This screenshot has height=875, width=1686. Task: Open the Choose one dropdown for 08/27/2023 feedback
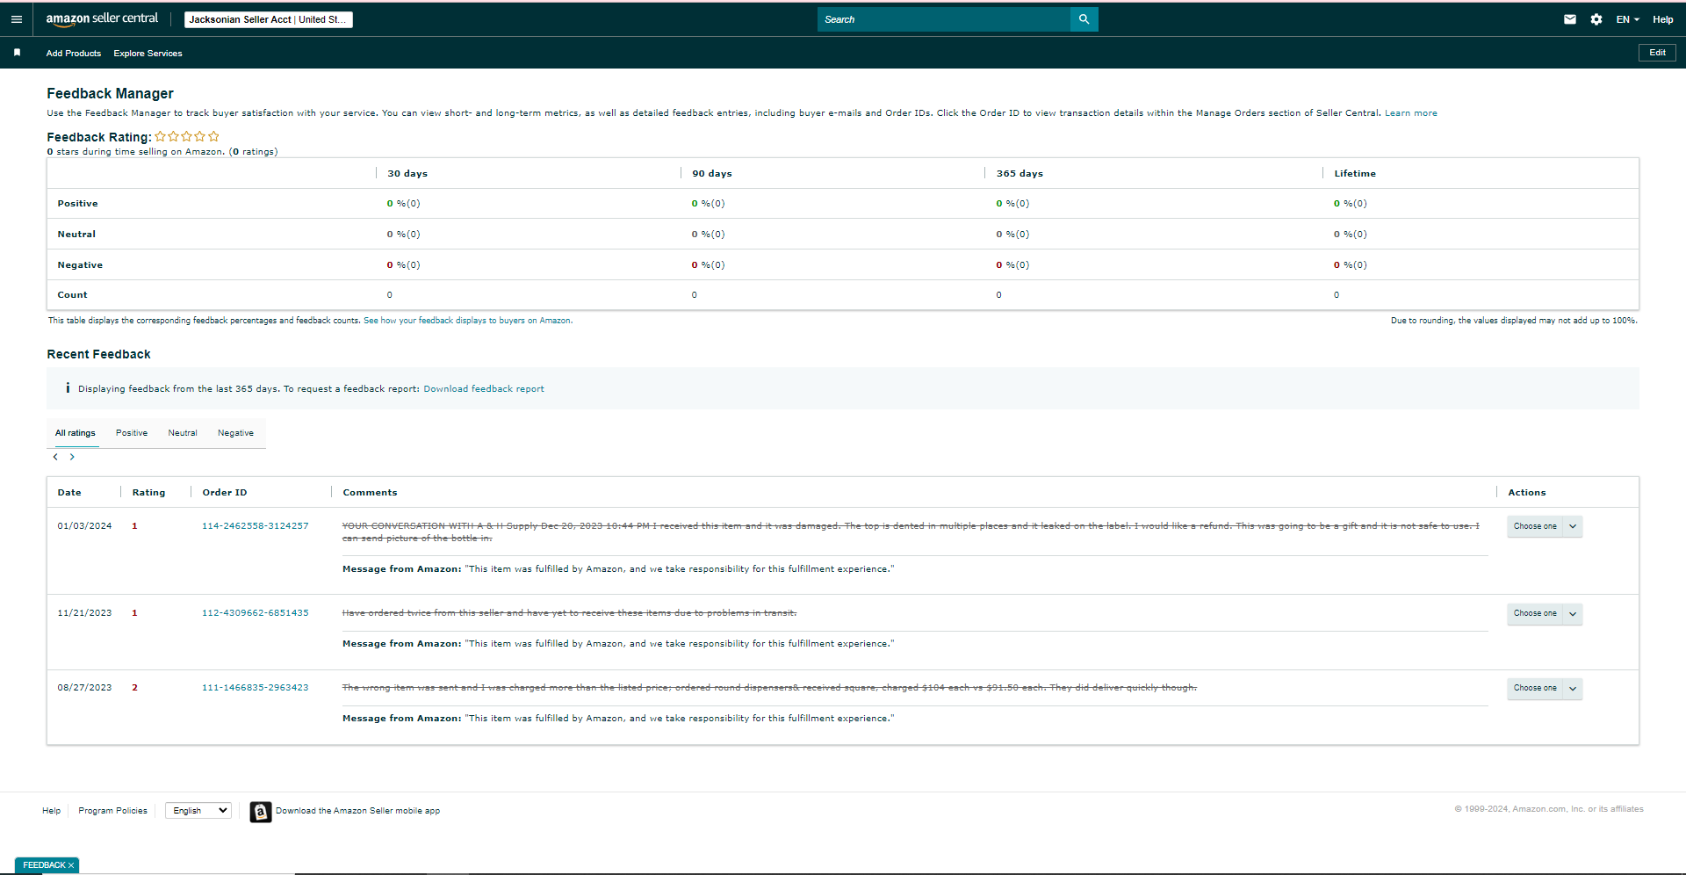coord(1545,688)
